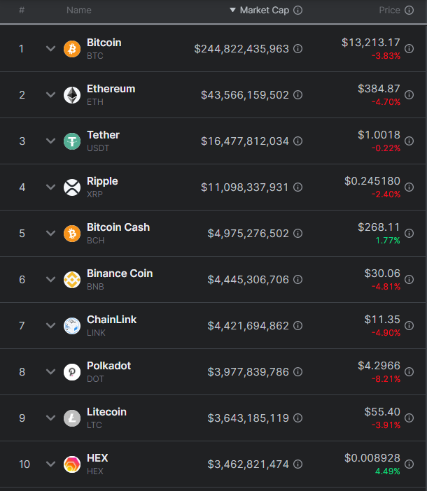The image size is (427, 491).
Task: Show info for Bitcoin Cash price
Action: pyautogui.click(x=409, y=234)
